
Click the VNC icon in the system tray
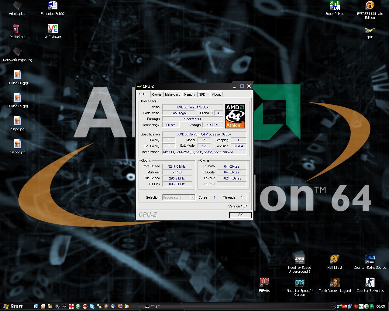tap(361, 306)
